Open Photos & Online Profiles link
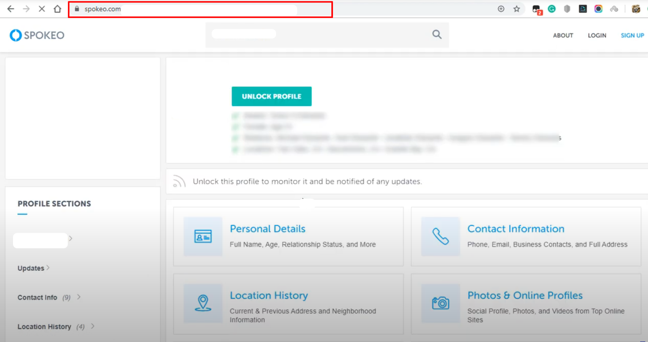The width and height of the screenshot is (648, 342). [525, 295]
